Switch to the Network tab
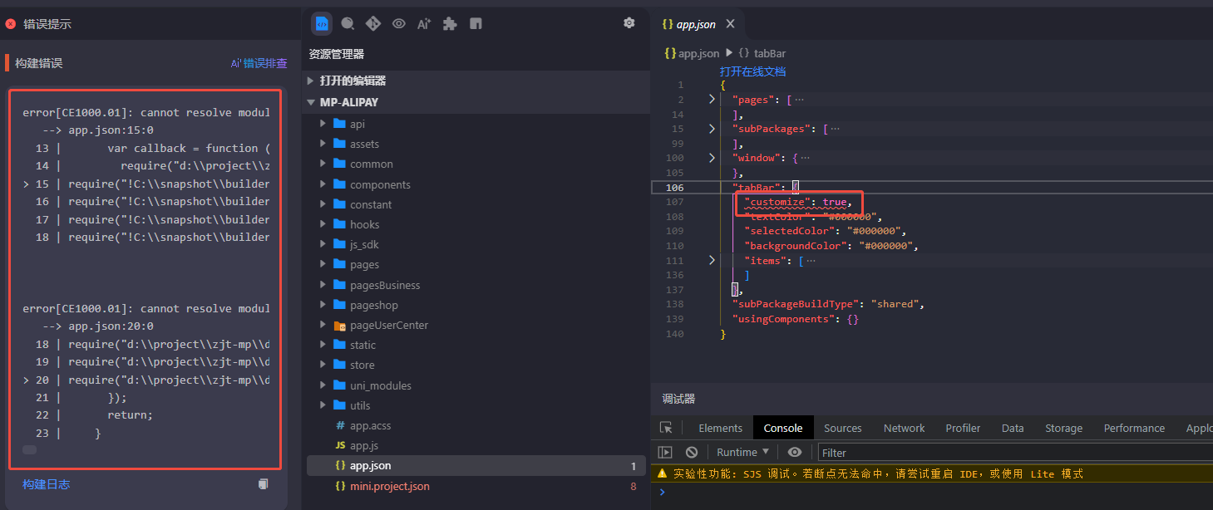This screenshot has height=510, width=1213. click(904, 428)
